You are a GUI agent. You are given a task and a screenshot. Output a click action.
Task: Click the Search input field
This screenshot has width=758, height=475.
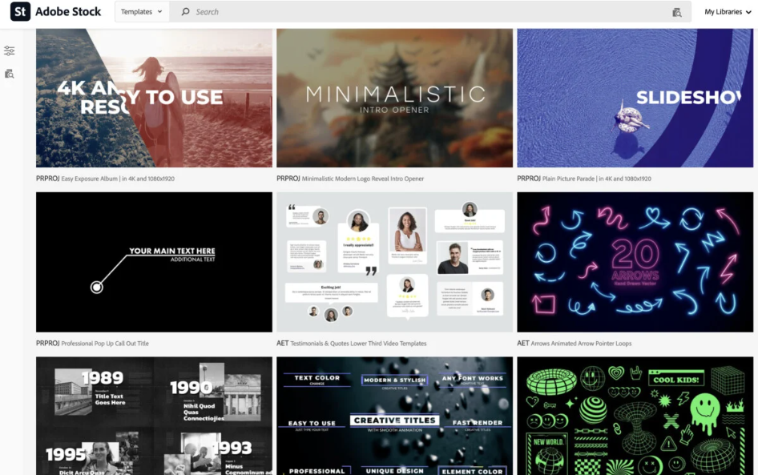[x=430, y=11]
